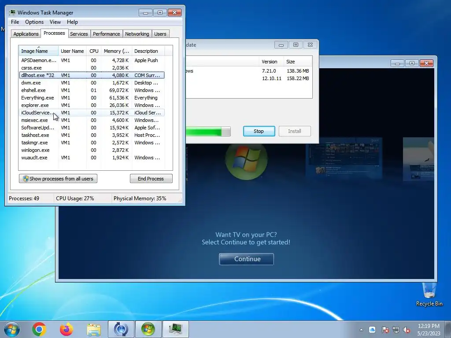Open Action Center flag tray icon
The image size is (451, 338).
click(x=385, y=330)
